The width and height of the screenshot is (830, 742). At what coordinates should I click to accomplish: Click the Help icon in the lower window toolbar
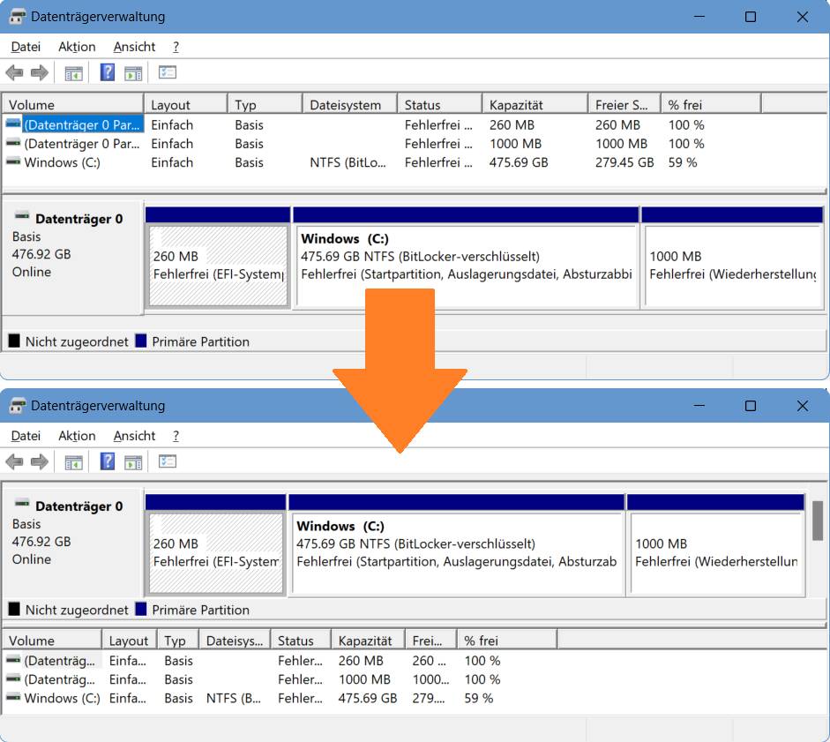pos(108,461)
